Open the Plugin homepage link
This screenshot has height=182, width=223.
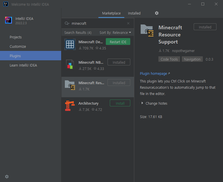[154, 73]
